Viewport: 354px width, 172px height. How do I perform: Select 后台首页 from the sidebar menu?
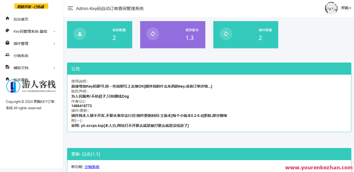pyautogui.click(x=21, y=19)
